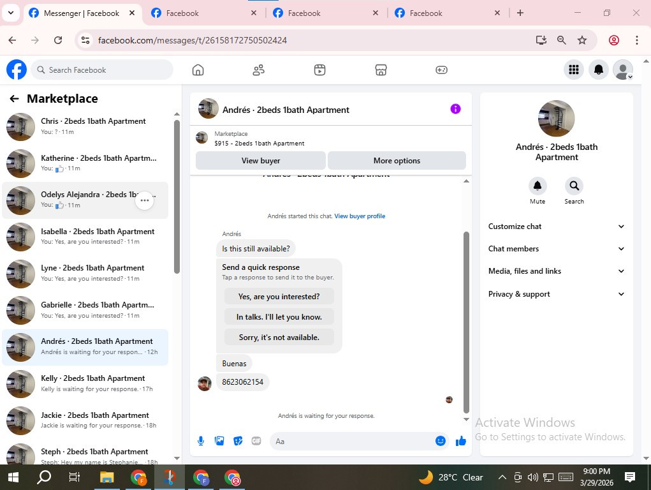Open the Jackie 2beds 1bath chat

(85, 420)
